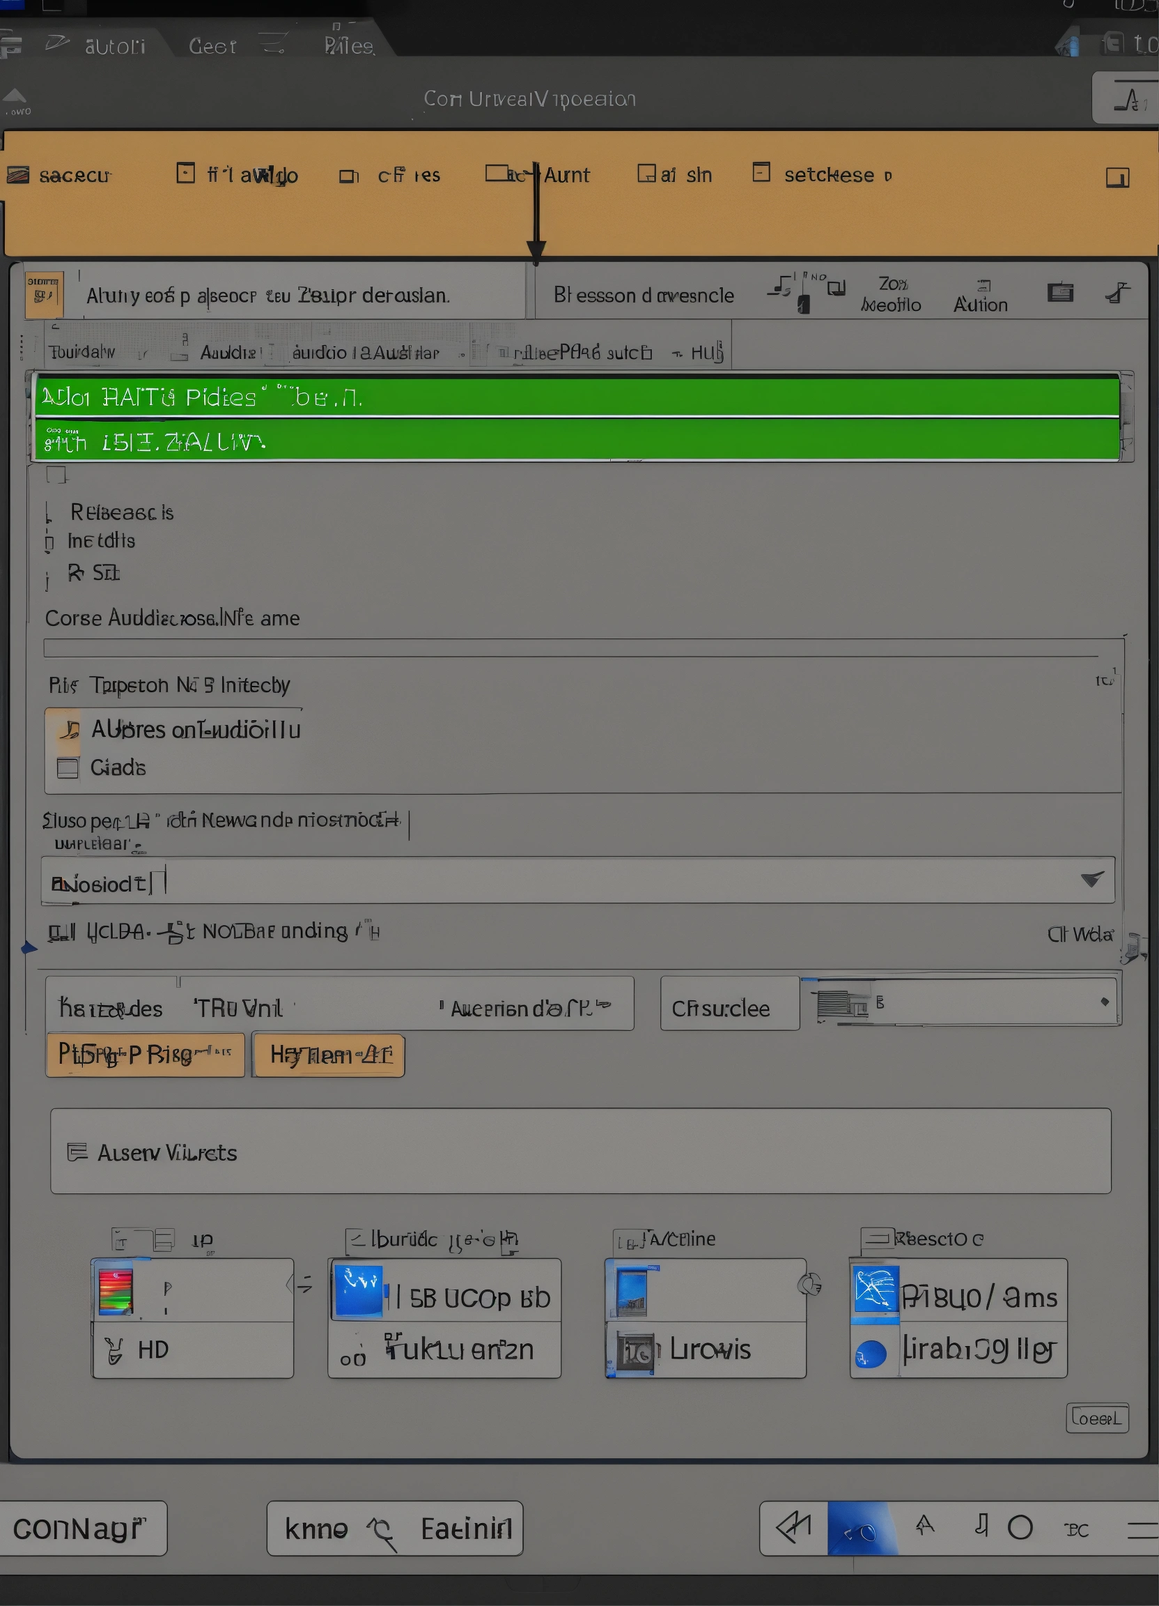Viewport: 1159px width, 1606px height.
Task: Toggle the Giads checkbox
Action: (68, 767)
